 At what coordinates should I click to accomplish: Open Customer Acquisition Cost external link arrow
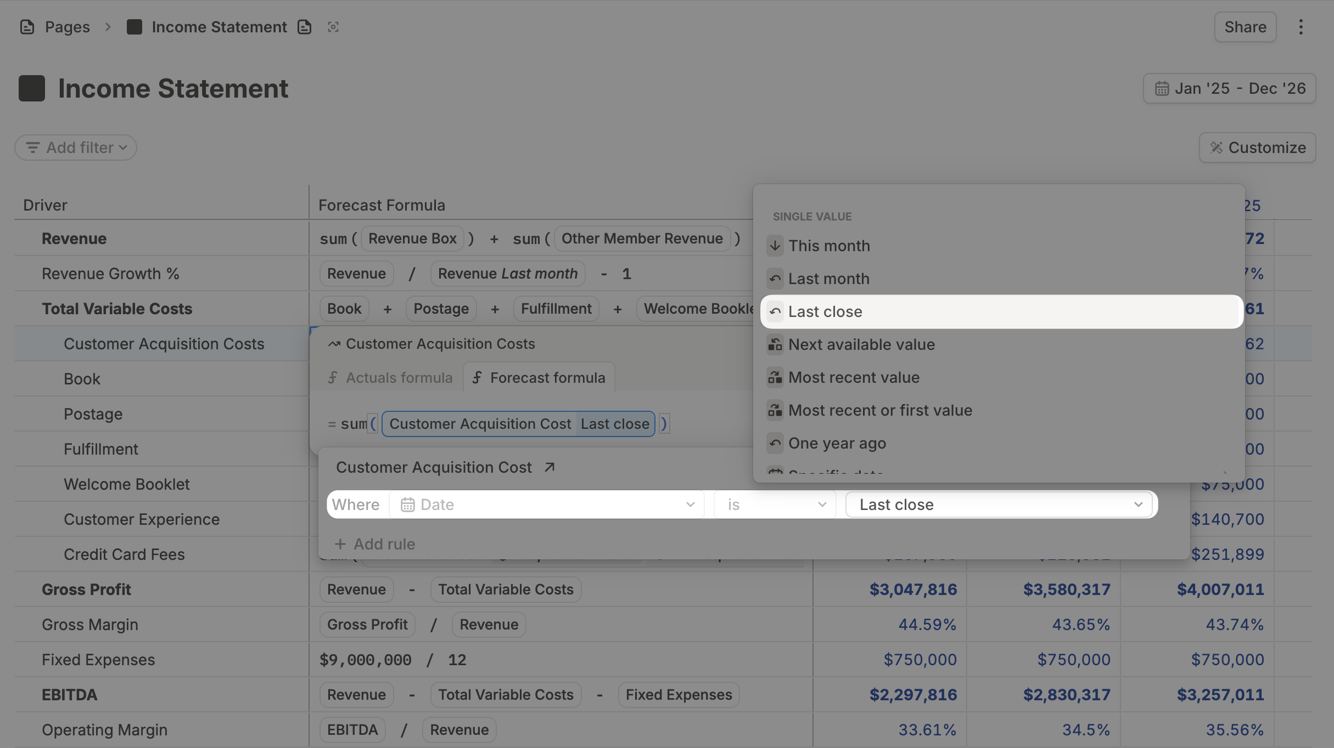coord(550,467)
